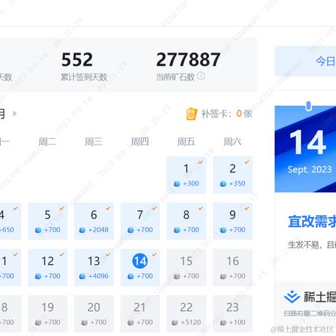This screenshot has height=336, width=336.
Task: Select highlighted day 14 today
Action: (140, 267)
